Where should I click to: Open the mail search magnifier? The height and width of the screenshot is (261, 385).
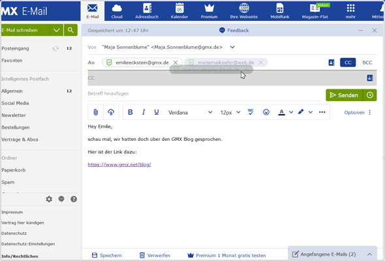(x=70, y=30)
